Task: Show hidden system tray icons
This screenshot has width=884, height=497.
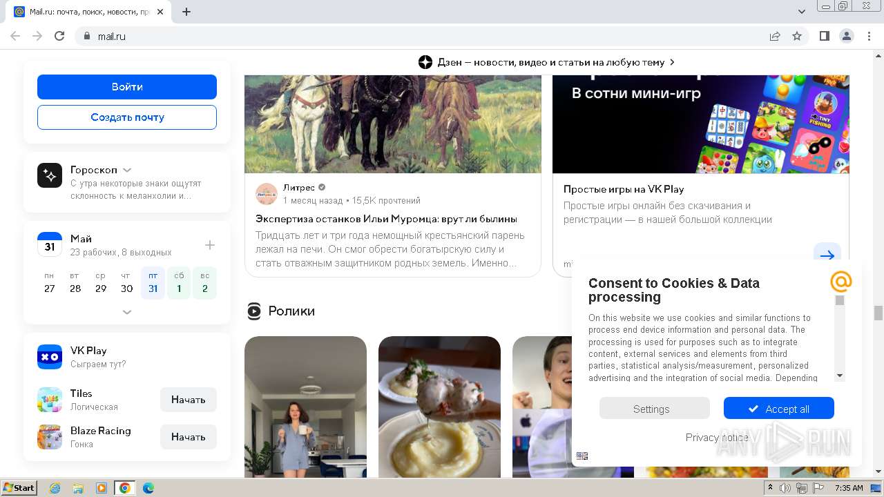Action: point(771,488)
